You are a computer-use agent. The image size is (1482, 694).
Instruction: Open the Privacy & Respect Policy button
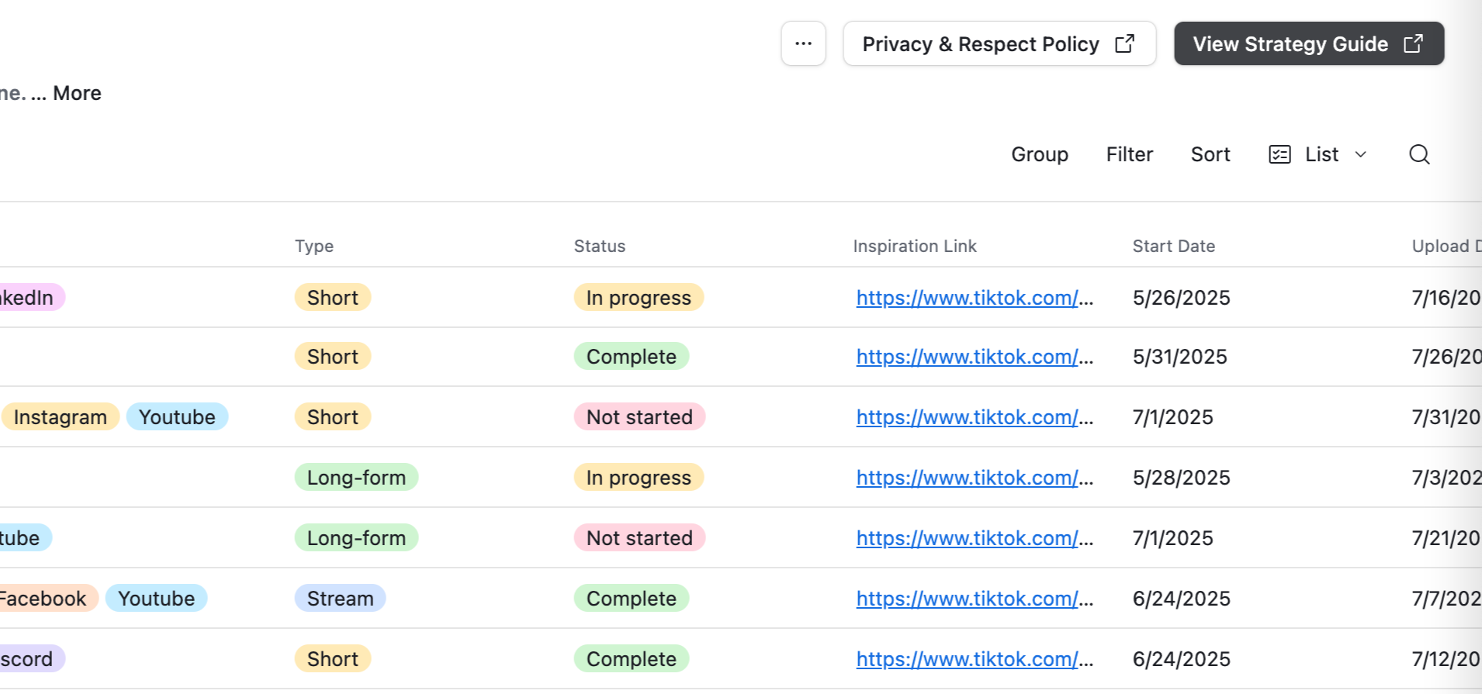tap(999, 43)
